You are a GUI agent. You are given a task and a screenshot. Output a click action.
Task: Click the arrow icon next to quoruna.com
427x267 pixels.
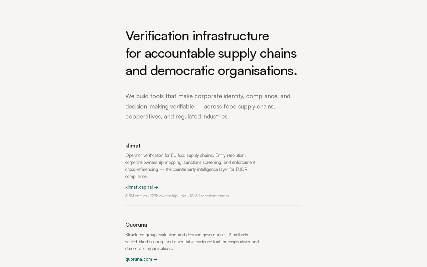point(155,260)
